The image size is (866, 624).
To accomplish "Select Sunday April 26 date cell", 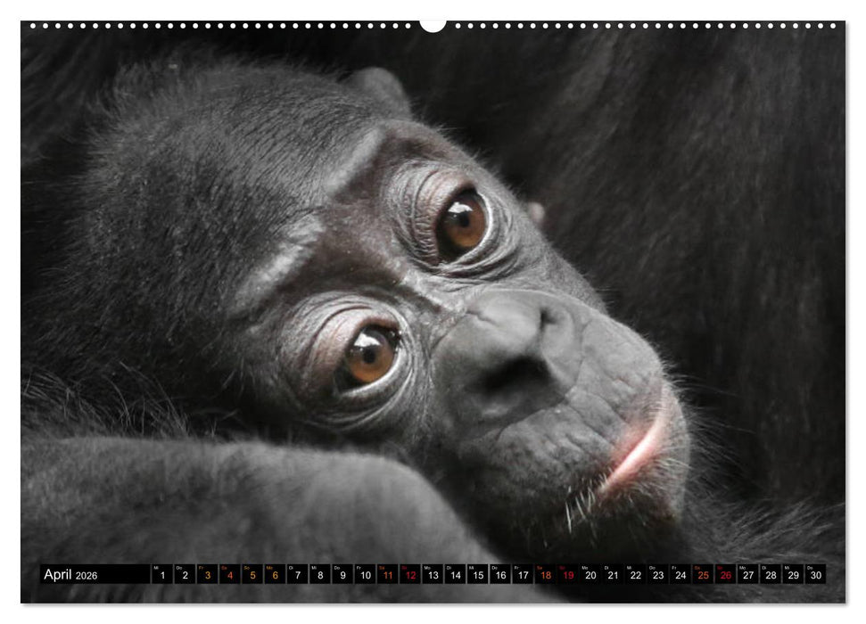I will tap(725, 575).
